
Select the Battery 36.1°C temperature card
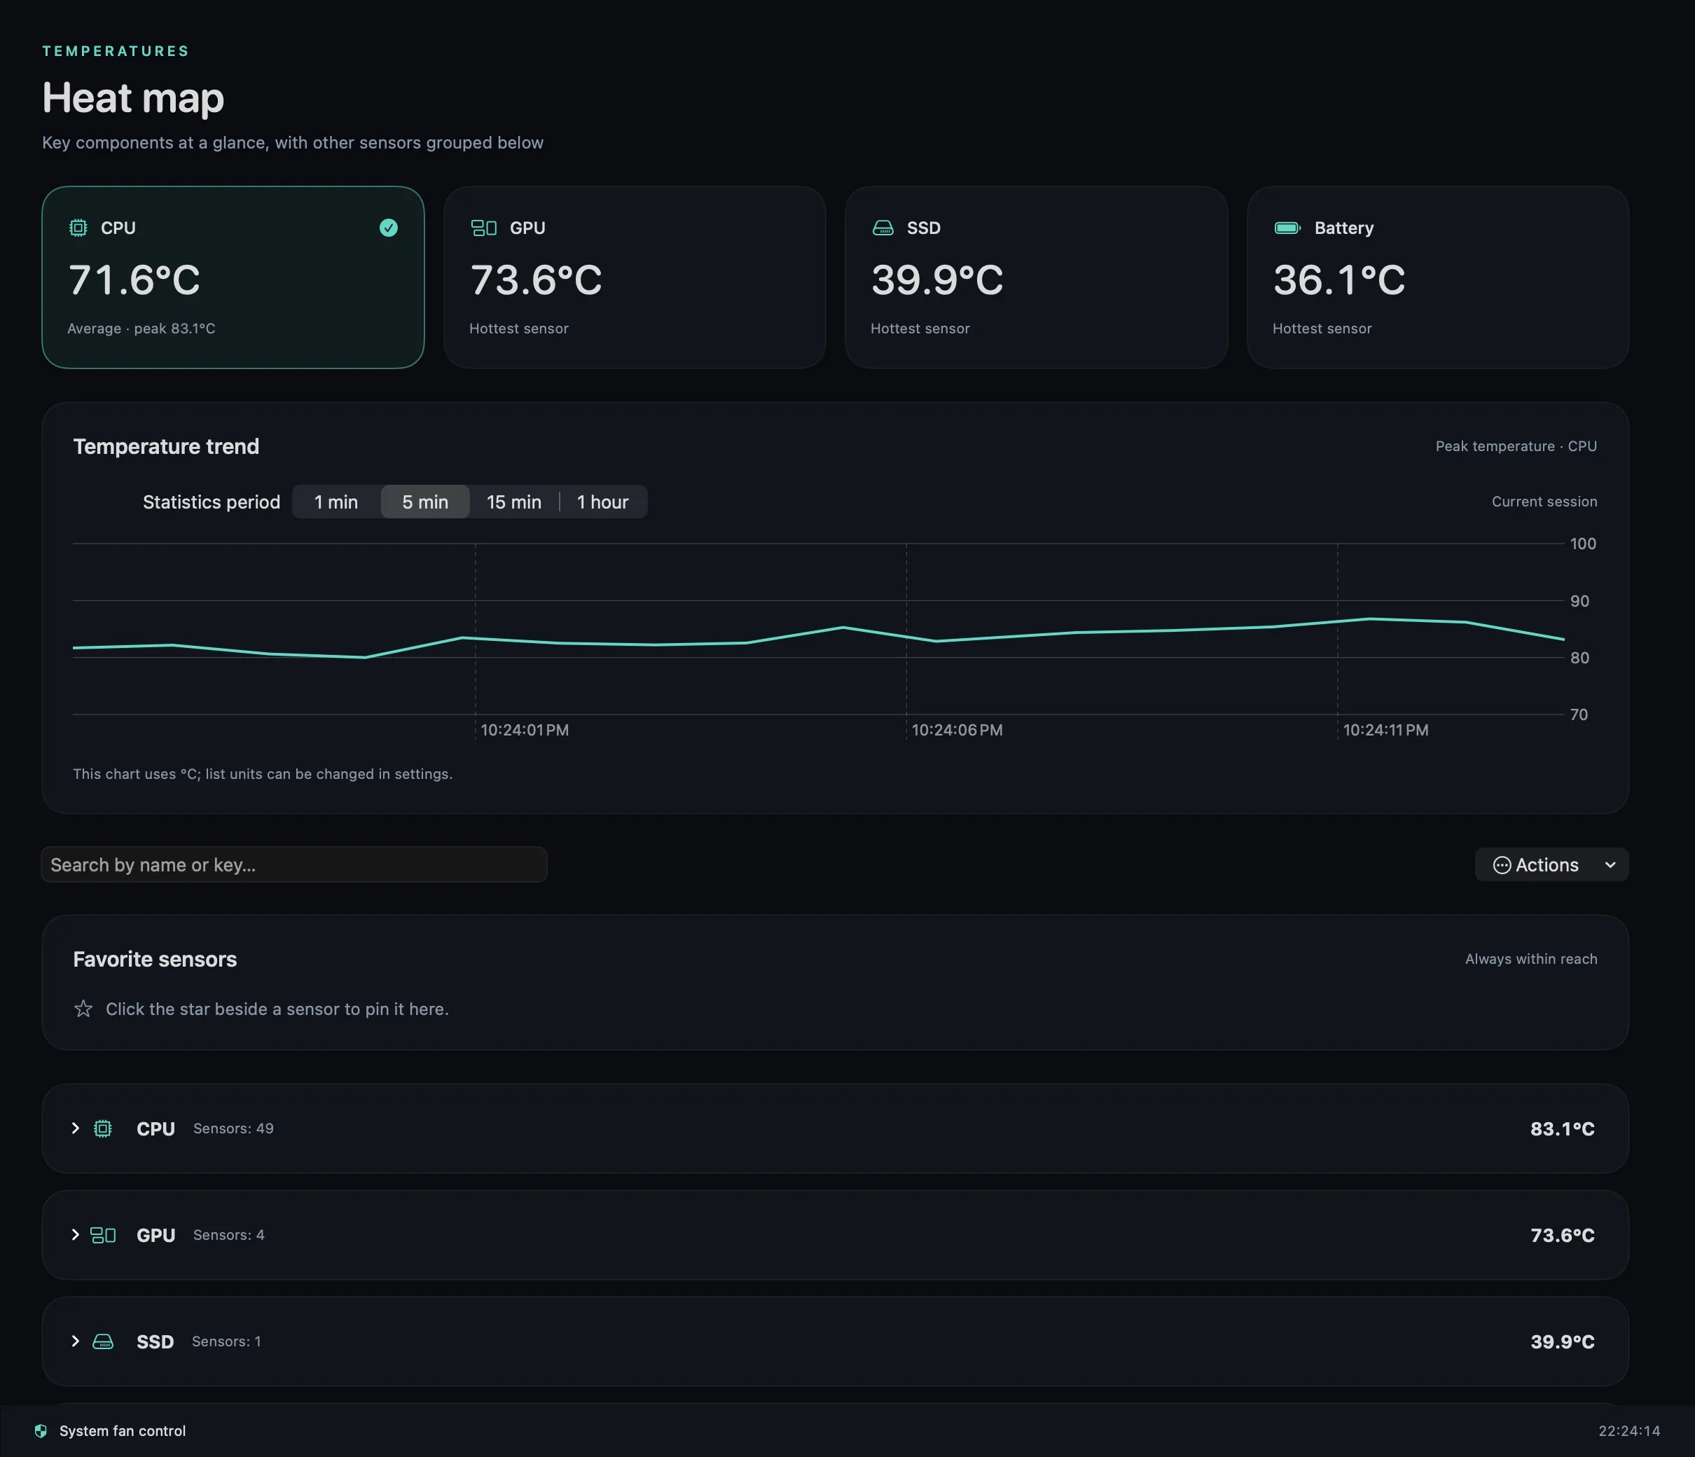tap(1437, 277)
